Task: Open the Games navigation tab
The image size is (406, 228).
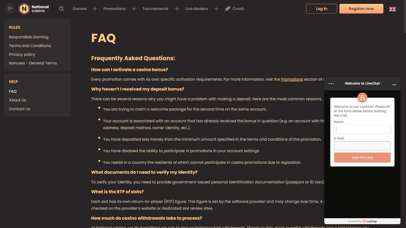Action: pyautogui.click(x=80, y=9)
